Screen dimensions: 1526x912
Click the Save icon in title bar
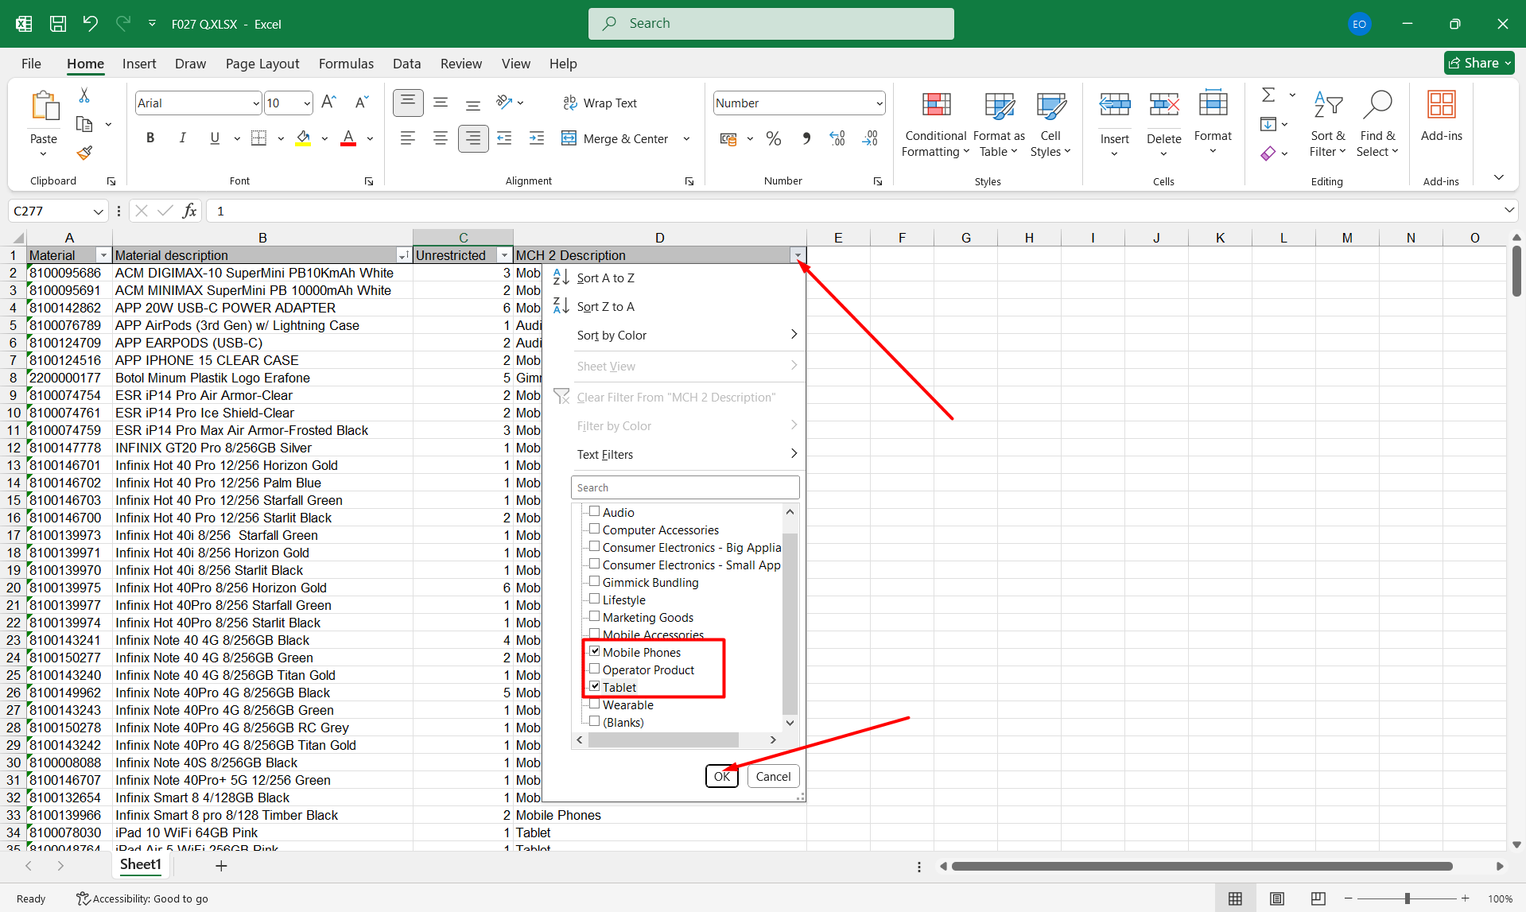pyautogui.click(x=58, y=24)
